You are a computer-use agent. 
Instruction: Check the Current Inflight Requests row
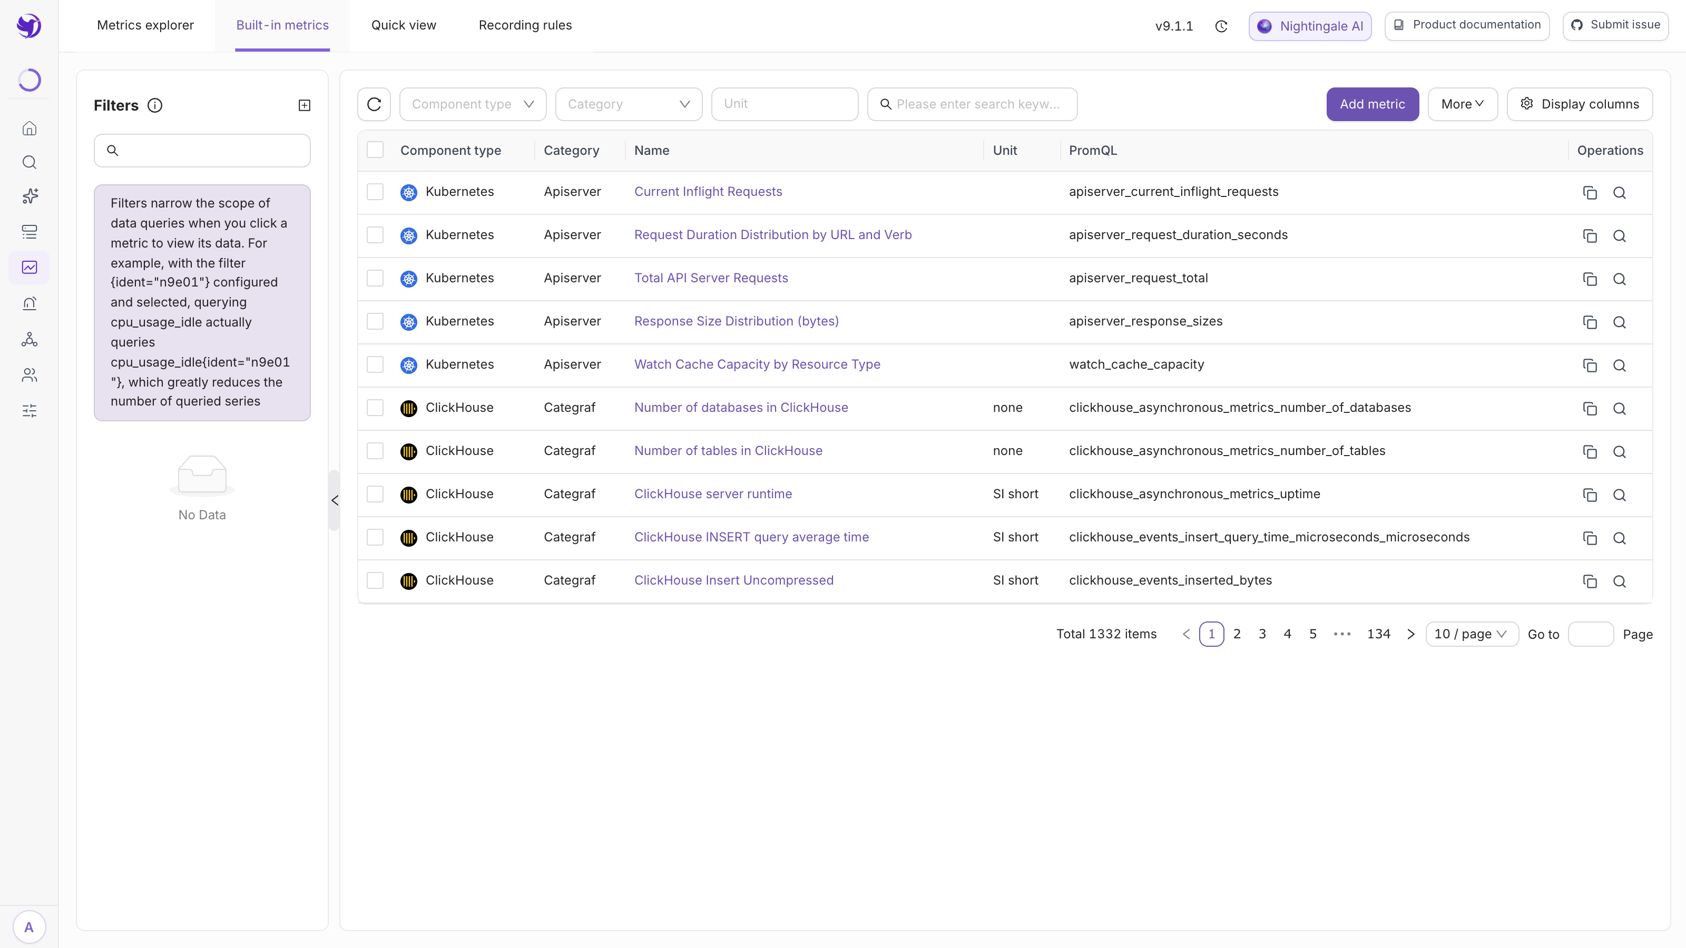375,192
